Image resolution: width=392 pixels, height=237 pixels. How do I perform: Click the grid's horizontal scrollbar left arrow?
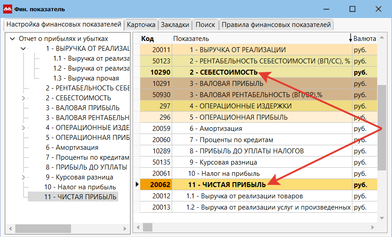coord(138,227)
